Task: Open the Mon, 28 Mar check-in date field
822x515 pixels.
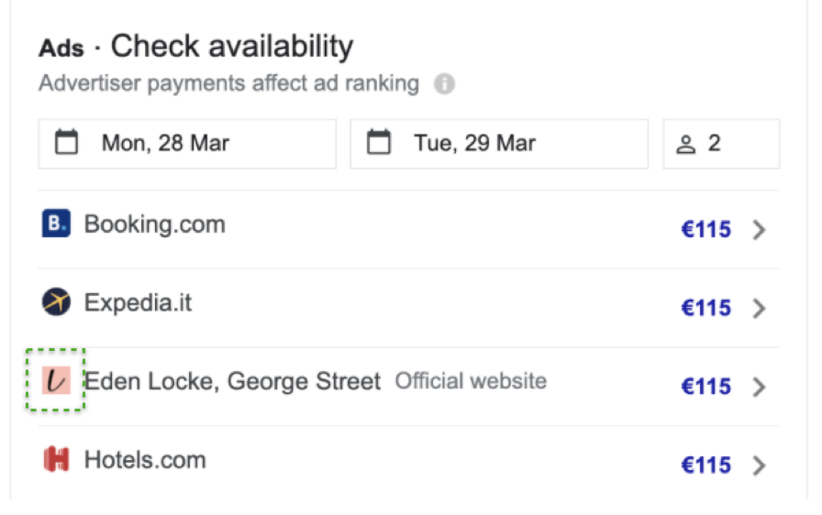Action: (187, 143)
